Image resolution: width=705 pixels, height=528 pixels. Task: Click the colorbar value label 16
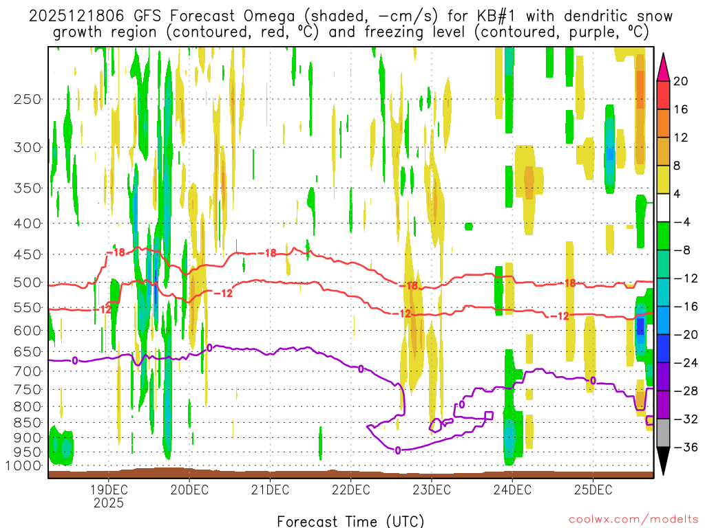point(681,109)
